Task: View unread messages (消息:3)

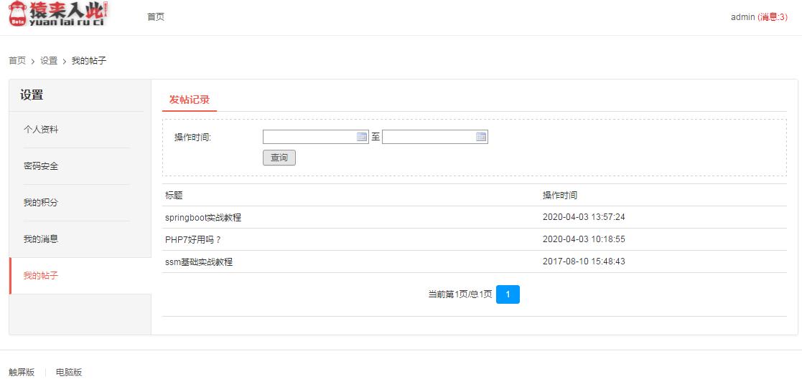Action: [773, 17]
